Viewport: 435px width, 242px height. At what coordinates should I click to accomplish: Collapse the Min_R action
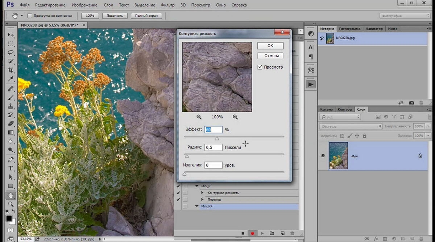point(197,186)
